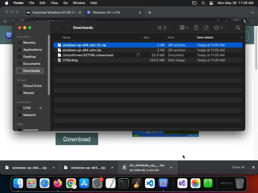Viewport: 258px width, 193px height.
Task: Open Finder from the Dock
Action: [18, 183]
